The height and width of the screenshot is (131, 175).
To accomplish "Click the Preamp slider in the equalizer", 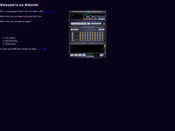I will pos(73,36).
